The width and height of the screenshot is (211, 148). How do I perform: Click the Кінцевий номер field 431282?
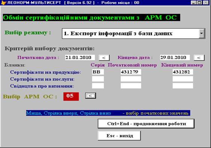click(183, 72)
